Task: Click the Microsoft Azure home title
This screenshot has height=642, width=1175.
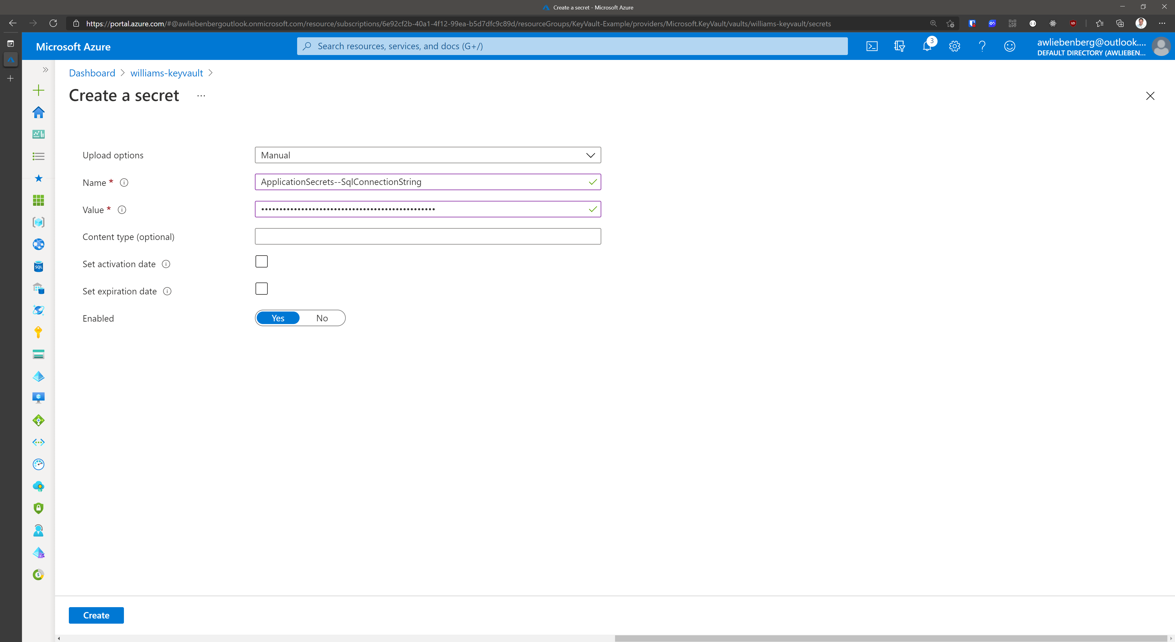Action: tap(73, 46)
